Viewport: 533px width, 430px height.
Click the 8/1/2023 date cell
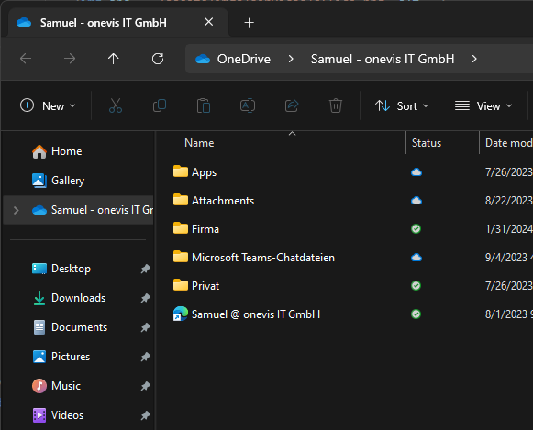[x=509, y=314]
